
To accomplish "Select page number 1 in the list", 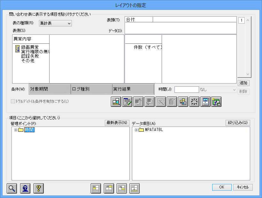I will [x=242, y=20].
